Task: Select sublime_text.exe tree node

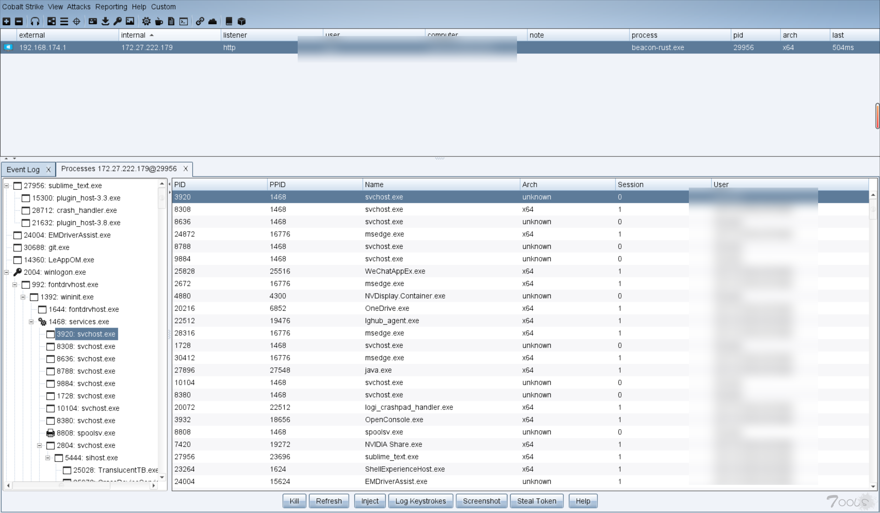Action: pyautogui.click(x=62, y=185)
